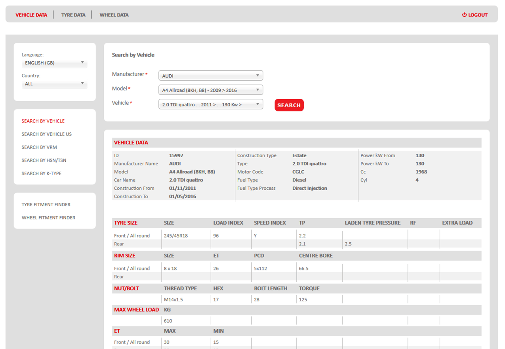
Task: Select Search by Vehicle US link
Action: [x=47, y=134]
